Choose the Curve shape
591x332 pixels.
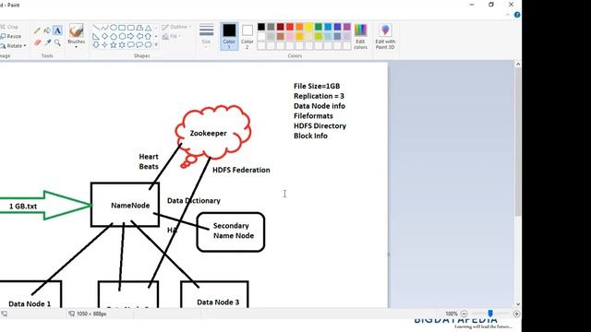pyautogui.click(x=104, y=28)
